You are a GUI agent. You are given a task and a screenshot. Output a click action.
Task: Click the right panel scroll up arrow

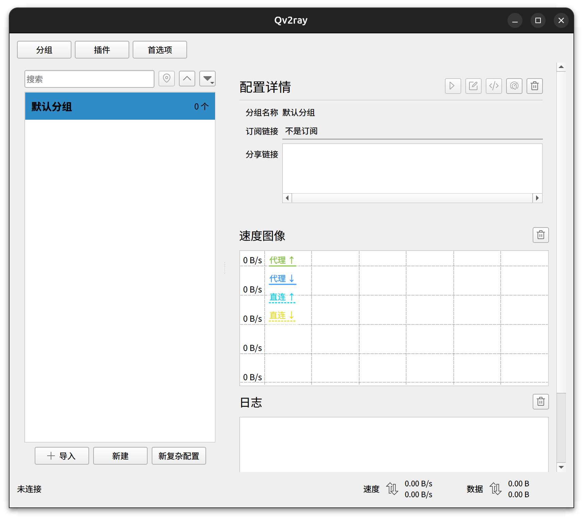coord(561,67)
